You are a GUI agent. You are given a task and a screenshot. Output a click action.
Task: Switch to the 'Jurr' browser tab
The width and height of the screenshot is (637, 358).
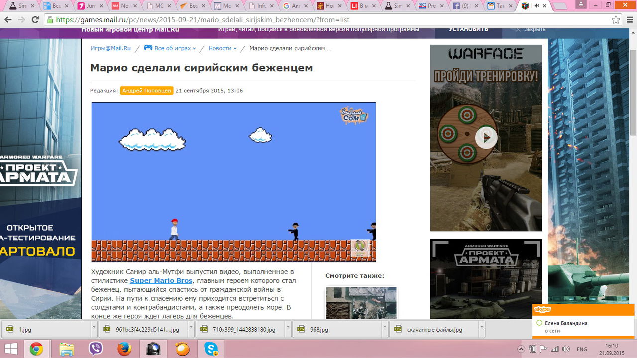[x=92, y=6]
